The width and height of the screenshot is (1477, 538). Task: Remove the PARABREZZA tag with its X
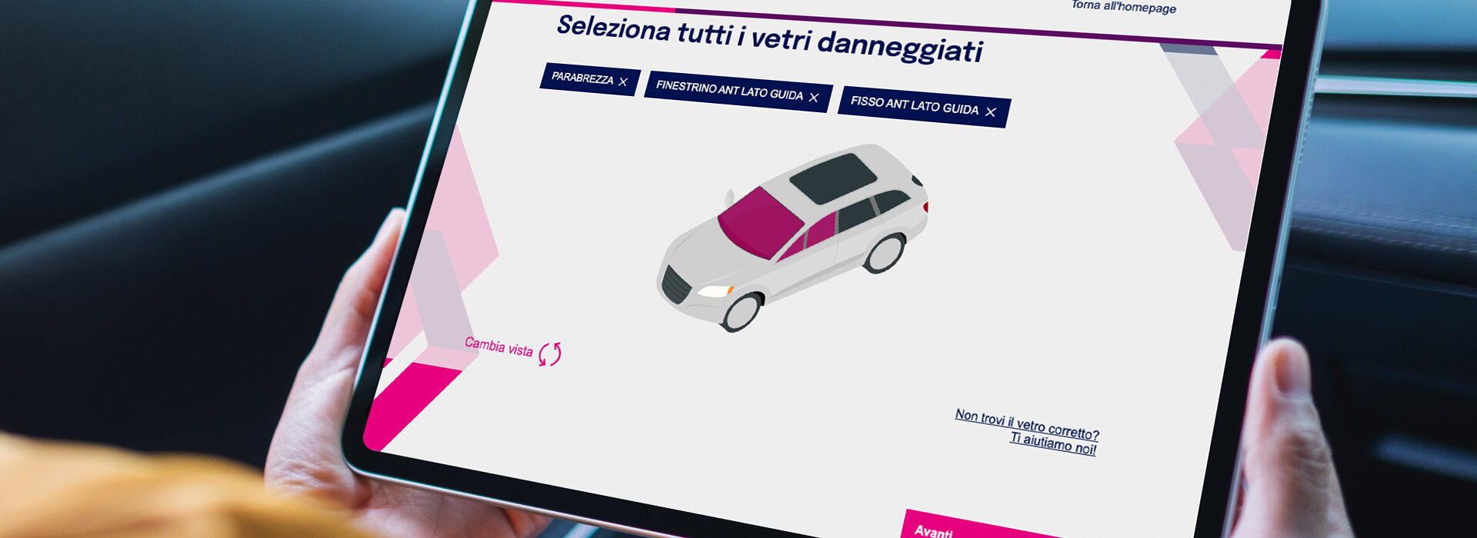[623, 81]
